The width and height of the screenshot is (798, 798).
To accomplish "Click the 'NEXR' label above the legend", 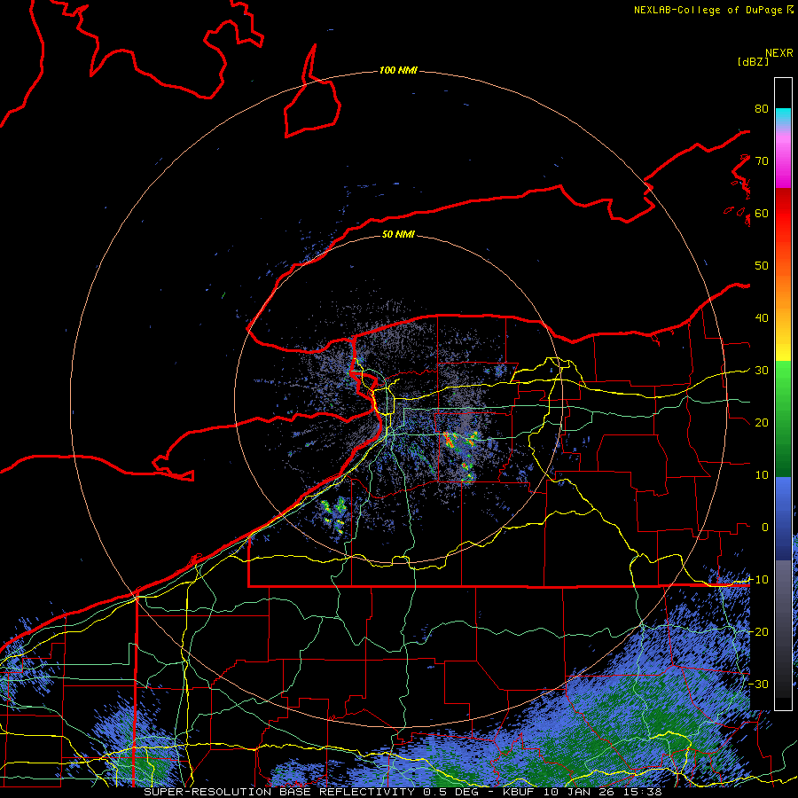I will click(779, 53).
